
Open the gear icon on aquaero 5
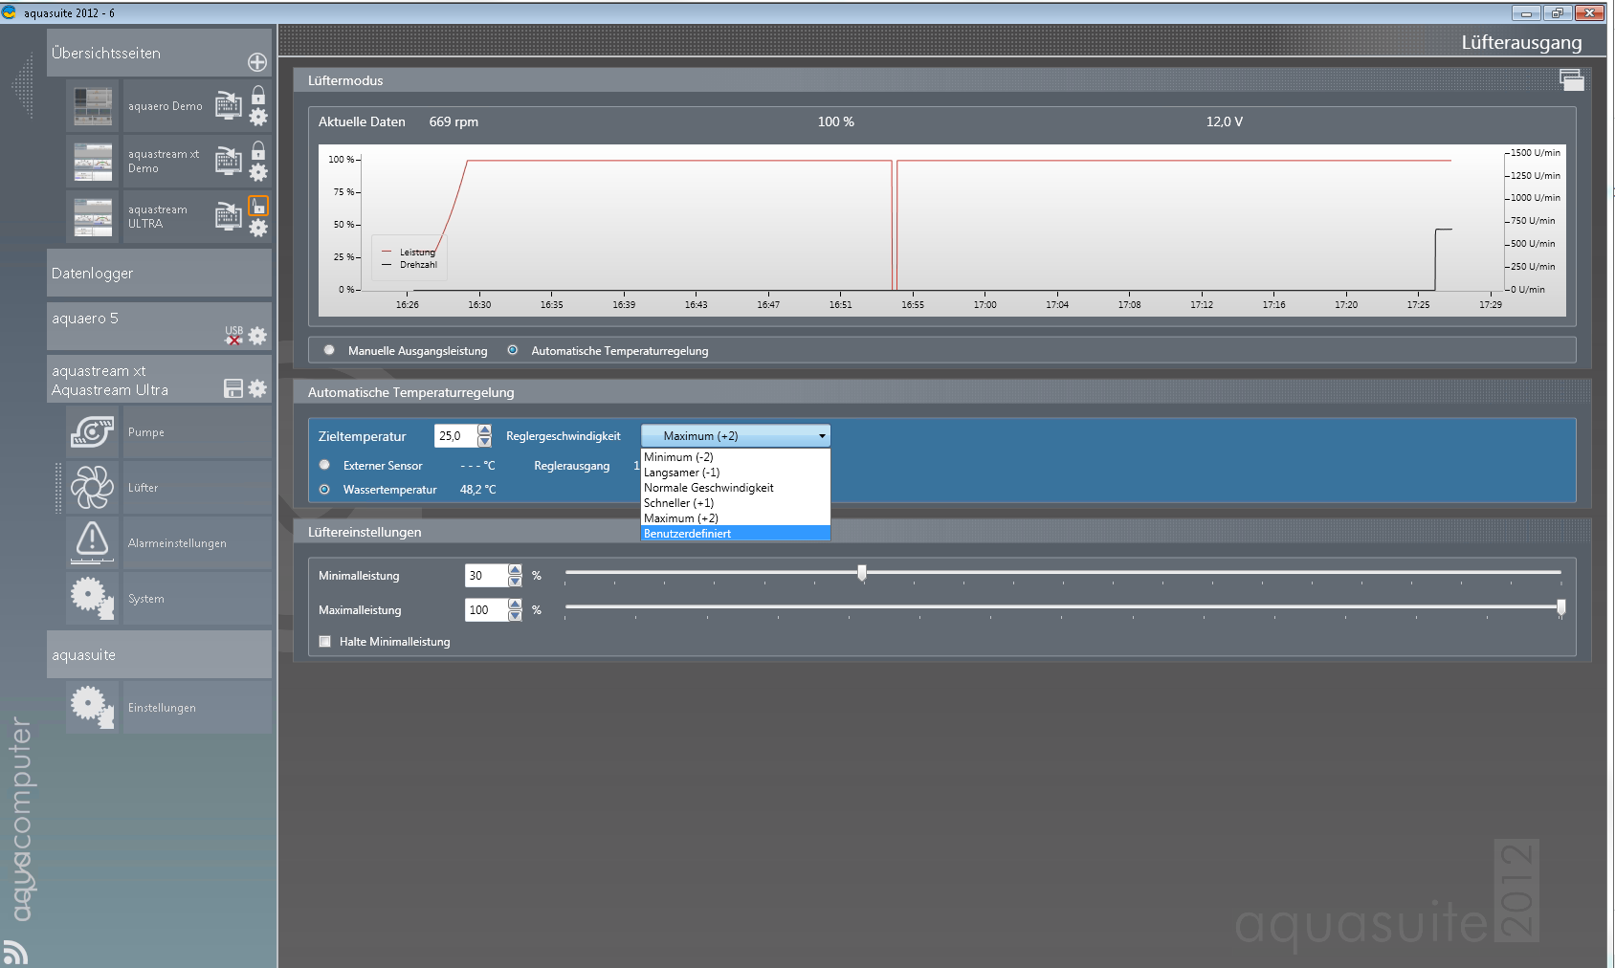[x=257, y=336]
